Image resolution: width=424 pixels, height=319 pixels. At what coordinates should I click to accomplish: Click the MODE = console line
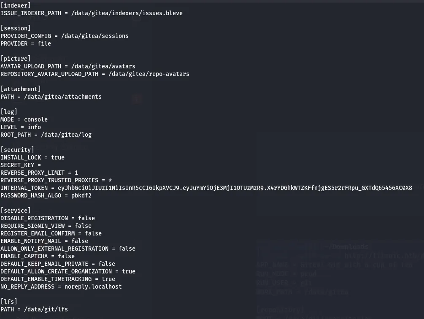(x=24, y=119)
